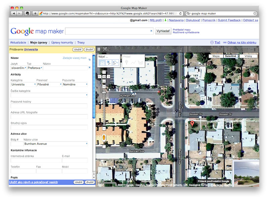Click the fullscreen map icon above map
Image resolution: width=268 pixels, height=199 pixels.
tap(105, 49)
